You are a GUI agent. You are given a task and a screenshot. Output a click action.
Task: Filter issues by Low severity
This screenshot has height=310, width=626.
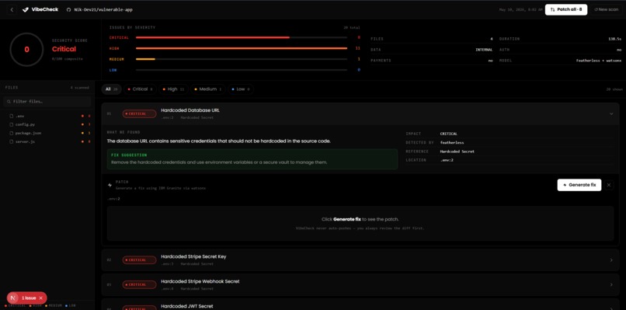point(240,89)
